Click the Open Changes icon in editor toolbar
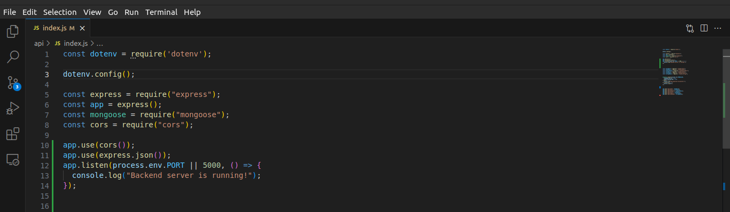This screenshot has height=212, width=730. 690,28
